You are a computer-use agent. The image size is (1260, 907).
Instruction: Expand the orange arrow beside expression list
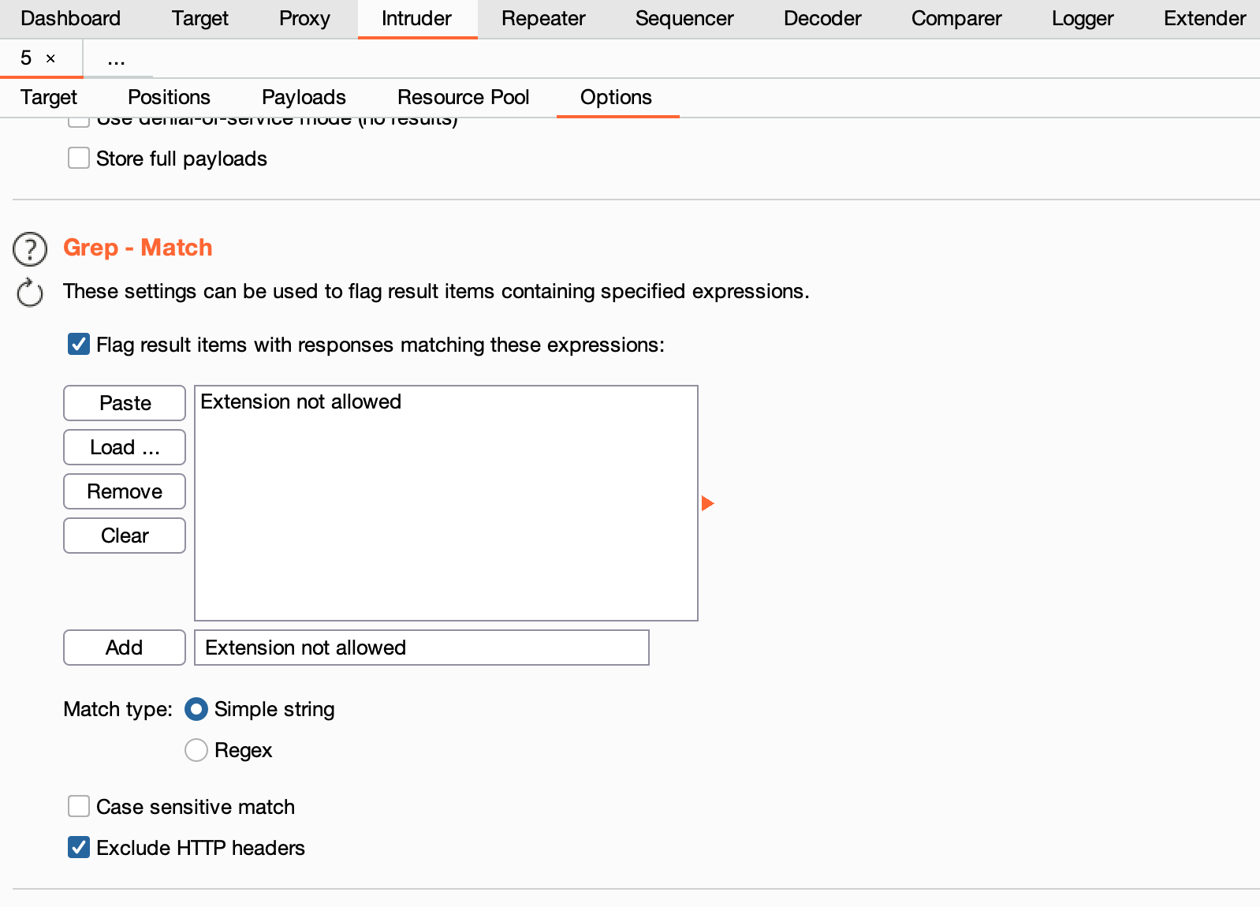pos(707,503)
